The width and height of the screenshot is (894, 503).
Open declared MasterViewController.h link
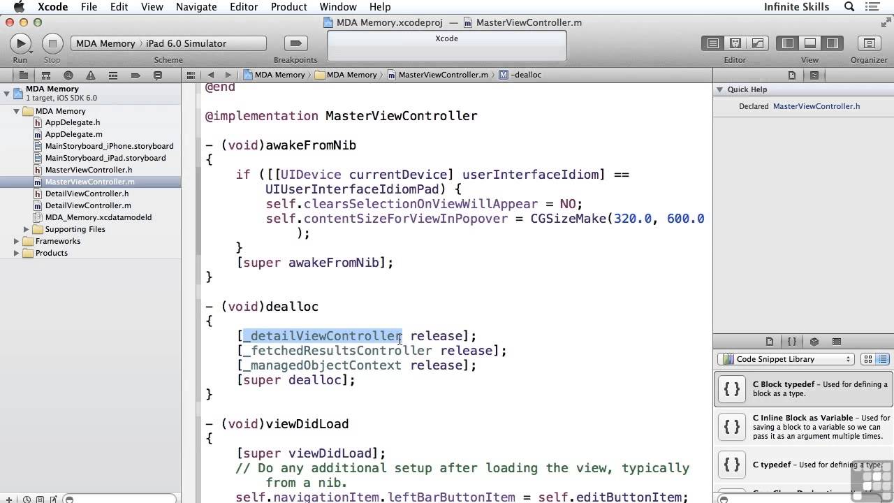tap(816, 106)
